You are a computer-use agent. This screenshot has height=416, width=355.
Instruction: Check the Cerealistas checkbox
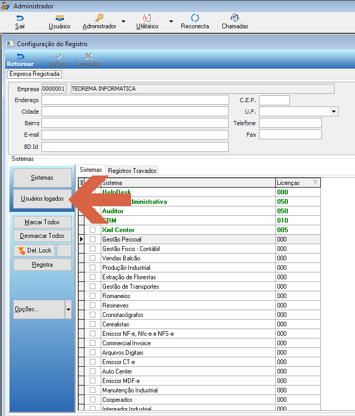[x=92, y=324]
